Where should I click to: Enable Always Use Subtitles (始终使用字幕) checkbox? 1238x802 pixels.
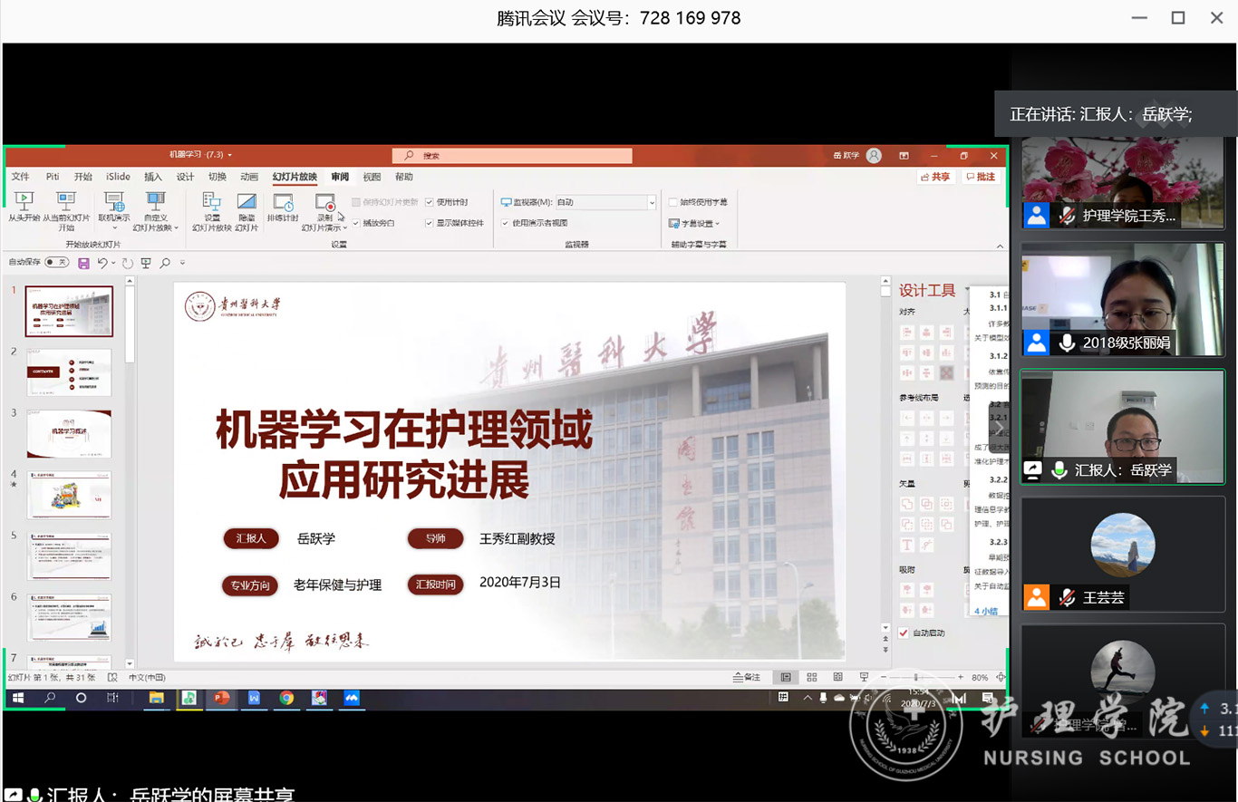[x=673, y=202]
